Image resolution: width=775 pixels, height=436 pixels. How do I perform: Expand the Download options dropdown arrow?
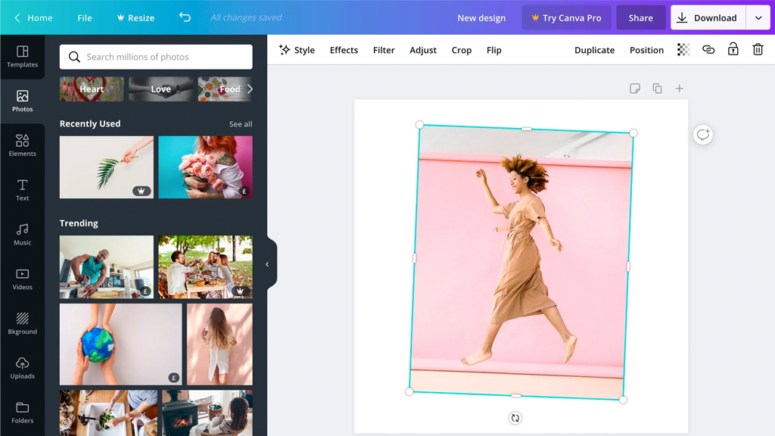coord(758,18)
